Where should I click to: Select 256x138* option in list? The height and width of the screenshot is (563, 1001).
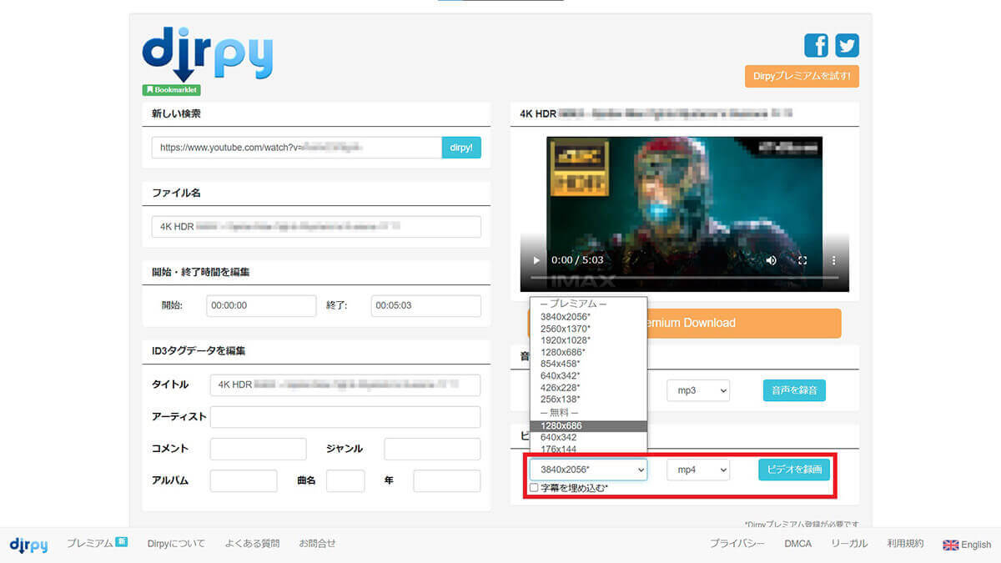pos(588,399)
